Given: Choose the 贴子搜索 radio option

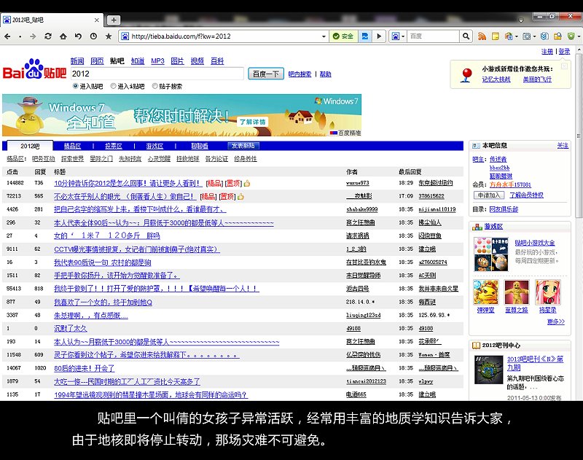Looking at the screenshot, I should coord(154,86).
